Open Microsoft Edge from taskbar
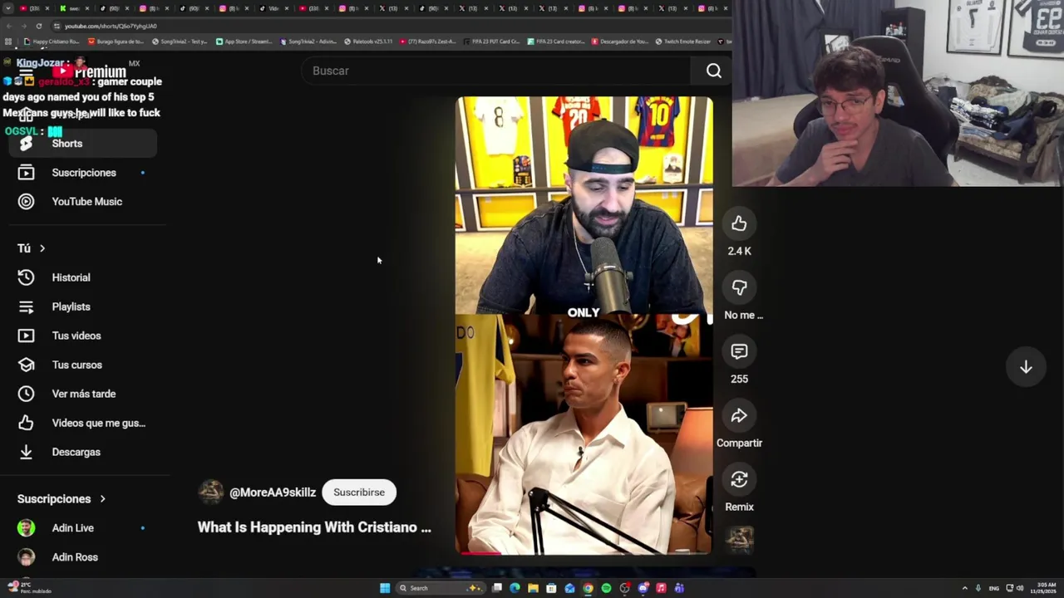Image resolution: width=1064 pixels, height=598 pixels. [x=515, y=588]
